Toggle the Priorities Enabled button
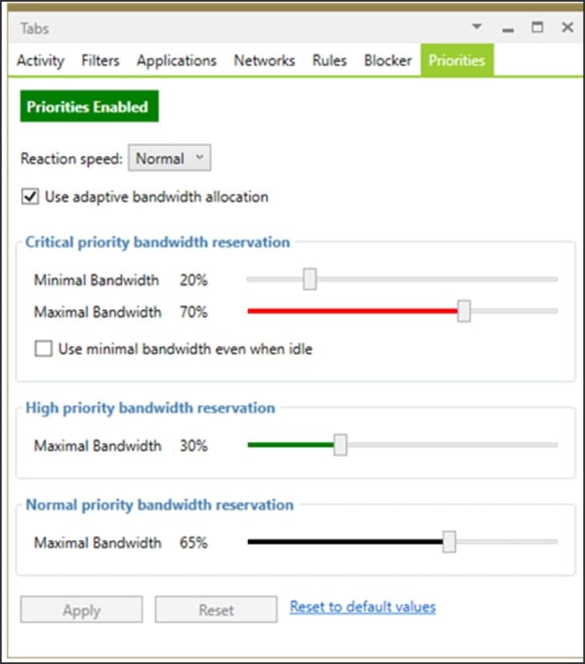Image resolution: width=585 pixels, height=664 pixels. tap(88, 106)
